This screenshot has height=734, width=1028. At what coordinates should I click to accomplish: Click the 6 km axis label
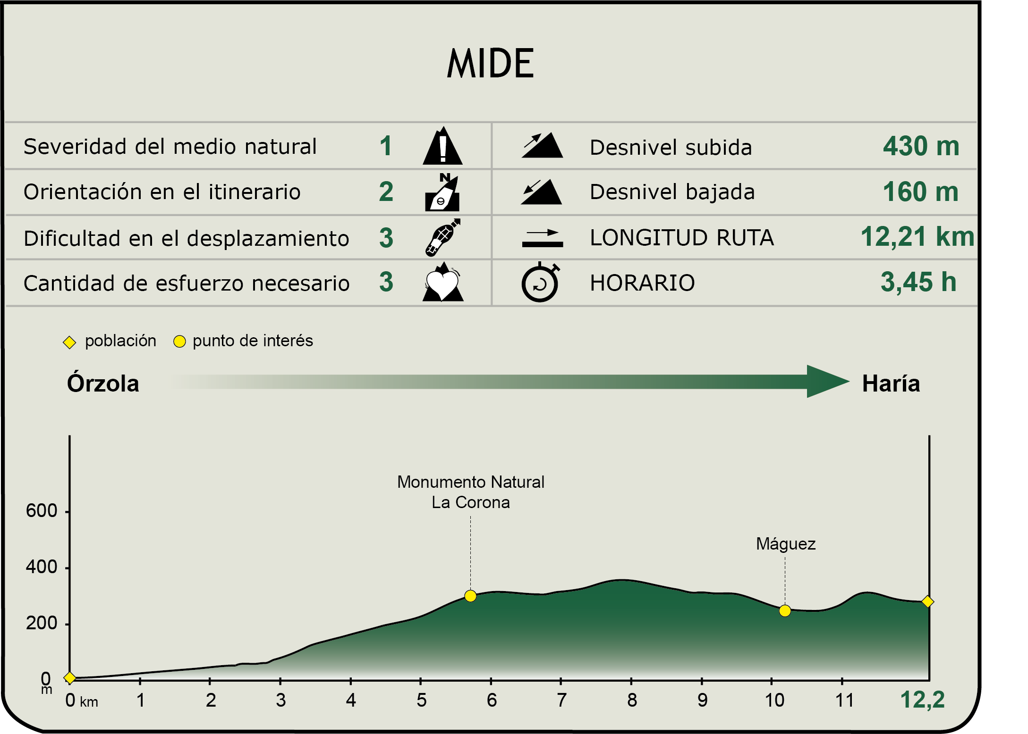pos(492,701)
